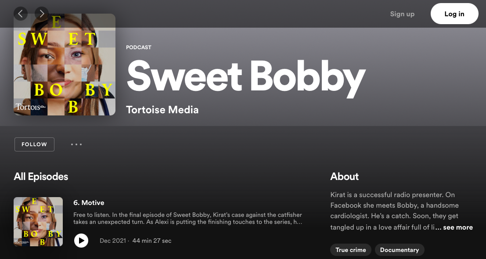
Task: Play the episode 6. Motive
Action: point(81,241)
